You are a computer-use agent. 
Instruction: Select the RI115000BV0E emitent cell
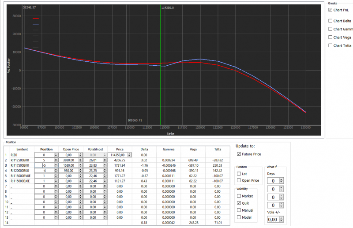point(22,176)
